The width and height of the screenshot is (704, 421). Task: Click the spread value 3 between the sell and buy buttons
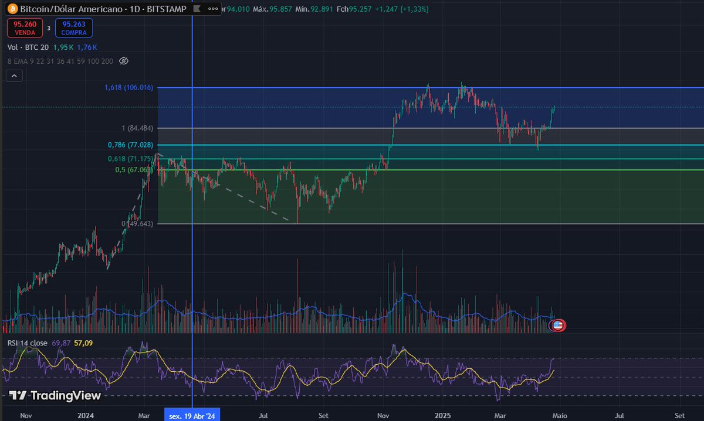point(49,28)
